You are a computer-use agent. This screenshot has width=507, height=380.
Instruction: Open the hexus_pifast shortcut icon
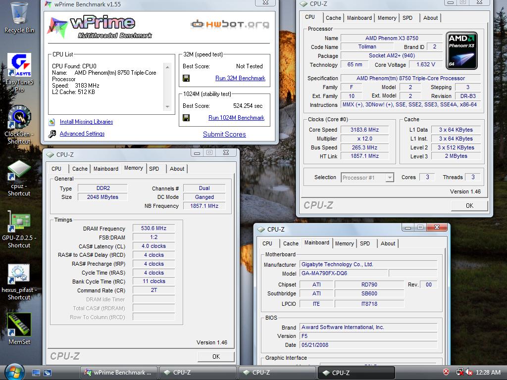tap(19, 273)
